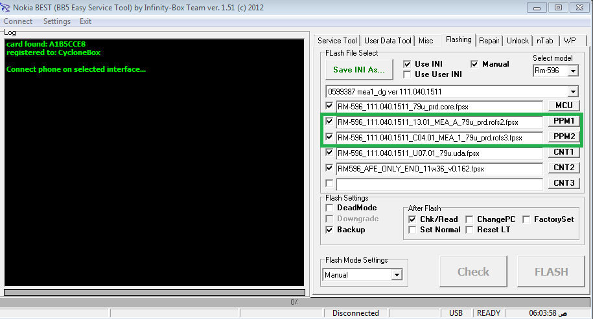Image resolution: width=593 pixels, height=319 pixels.
Task: Click the PPM2 file browse button
Action: point(564,137)
